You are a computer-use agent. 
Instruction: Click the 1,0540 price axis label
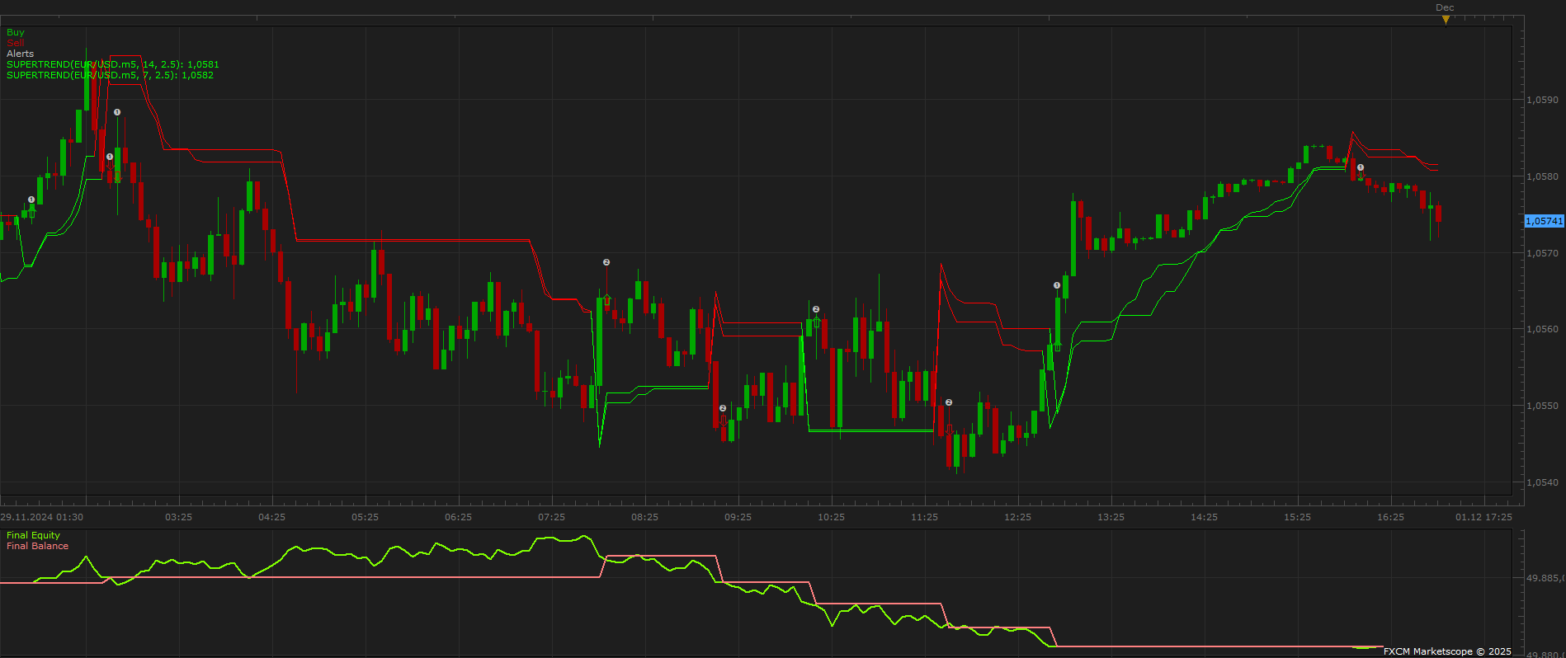click(x=1542, y=482)
